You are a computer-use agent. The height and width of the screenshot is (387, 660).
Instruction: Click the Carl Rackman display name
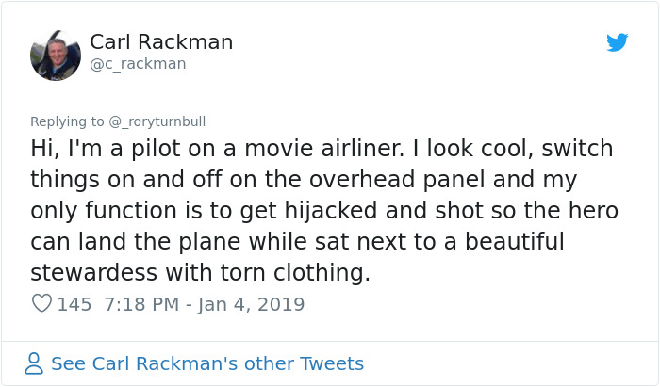click(161, 41)
